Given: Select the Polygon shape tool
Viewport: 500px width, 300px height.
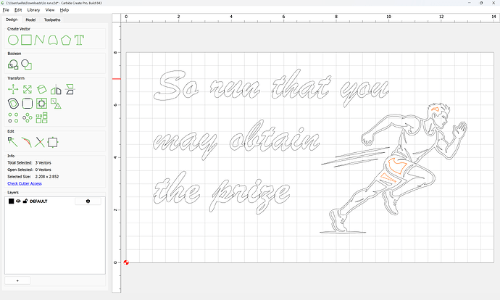Looking at the screenshot, I should click(66, 39).
